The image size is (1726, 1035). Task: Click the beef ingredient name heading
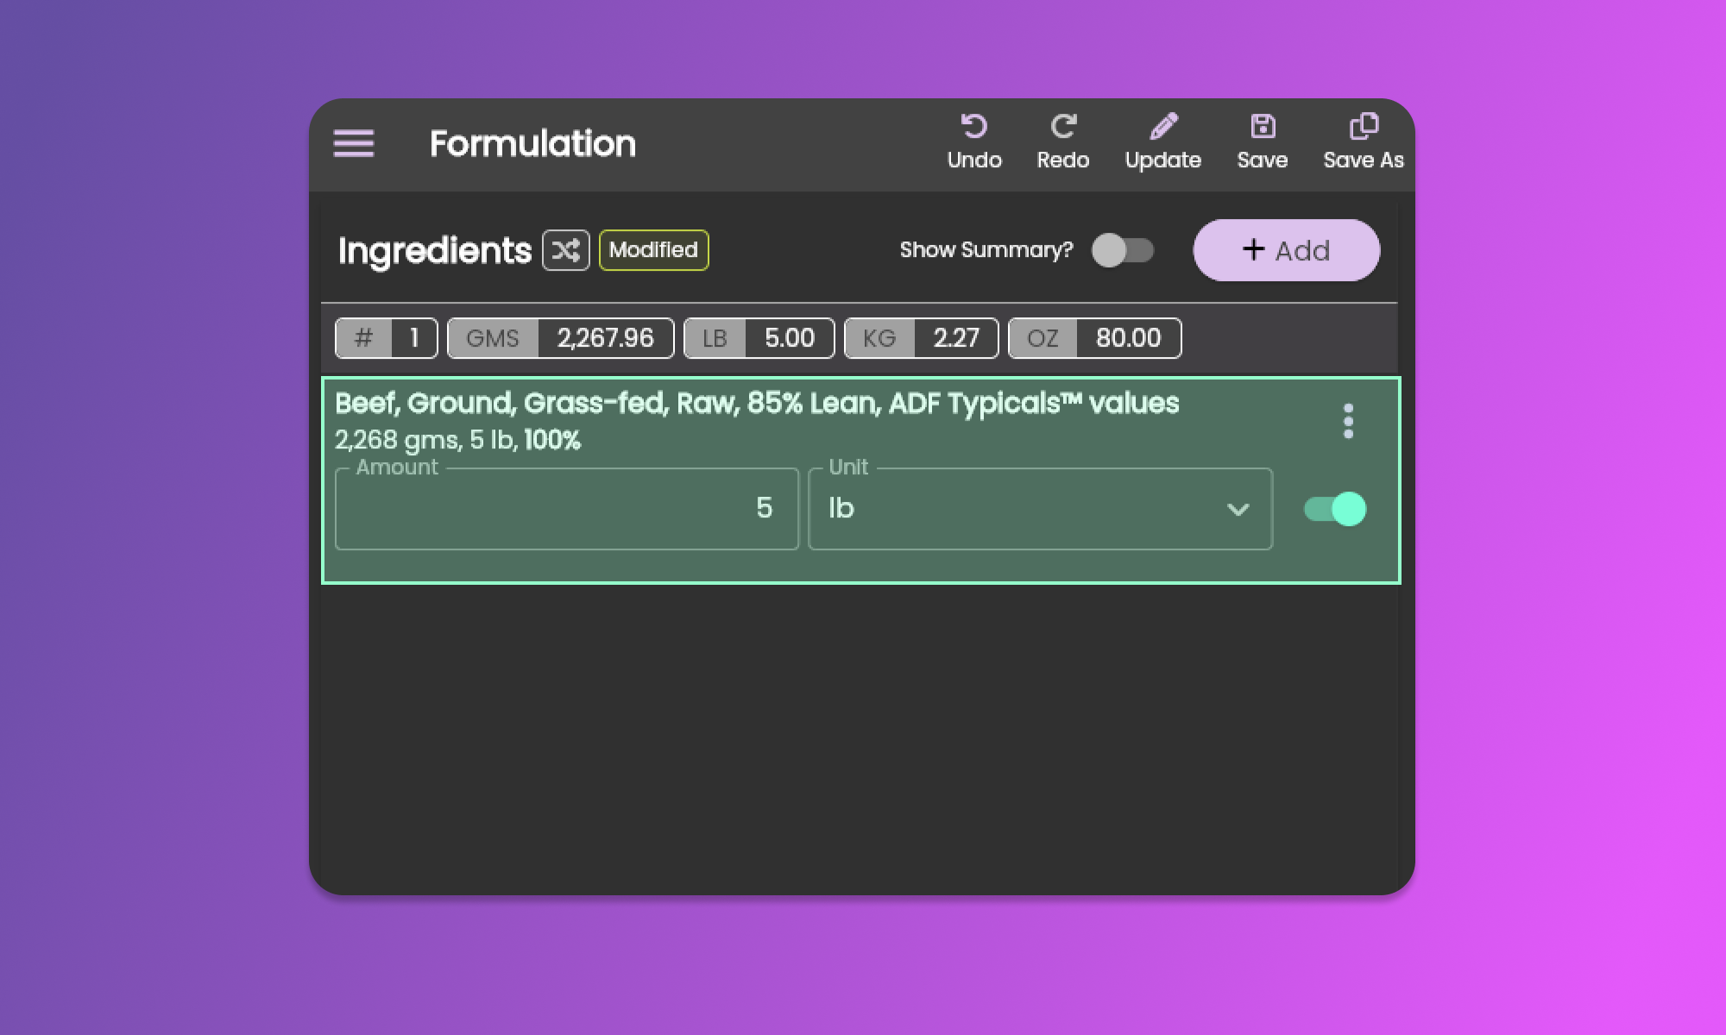tap(756, 403)
